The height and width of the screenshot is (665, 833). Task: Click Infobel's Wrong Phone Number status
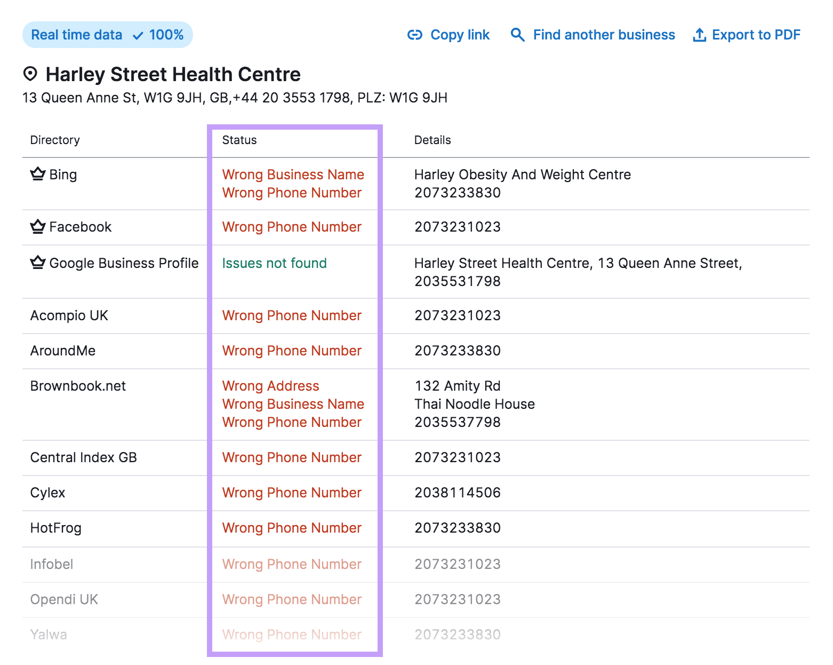pos(292,564)
